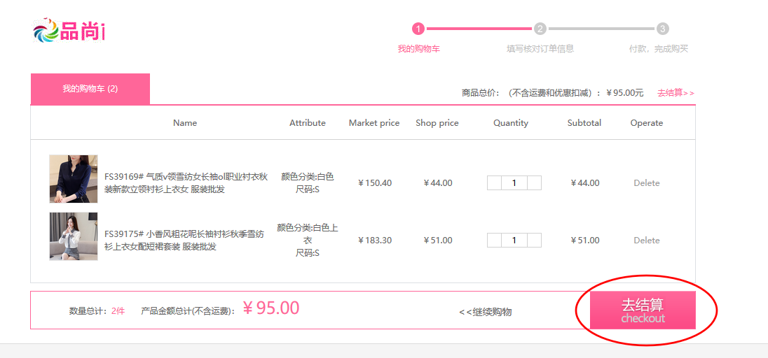Open the FS39169# blouse product thumbnail
This screenshot has height=358, width=768.
(74, 179)
